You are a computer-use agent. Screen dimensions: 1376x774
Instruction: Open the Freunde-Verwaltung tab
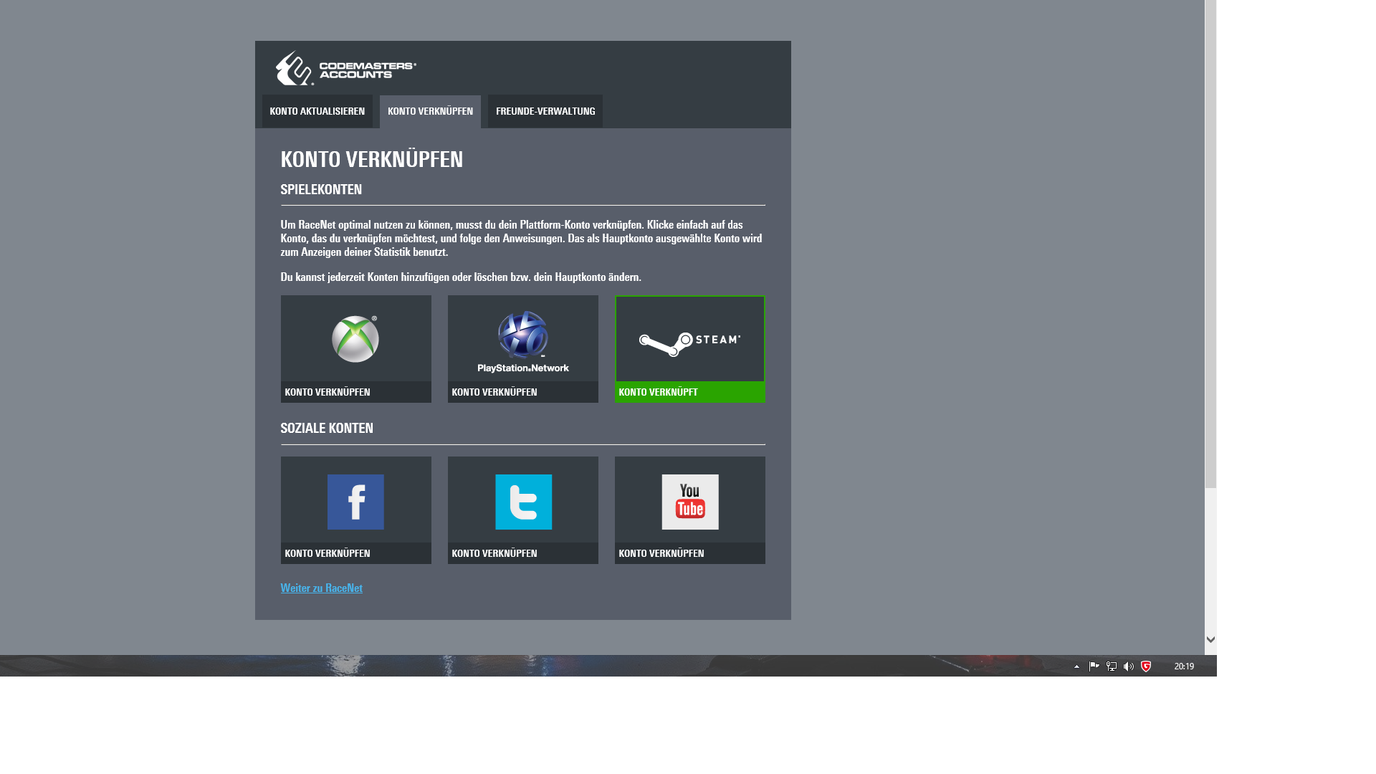click(545, 111)
